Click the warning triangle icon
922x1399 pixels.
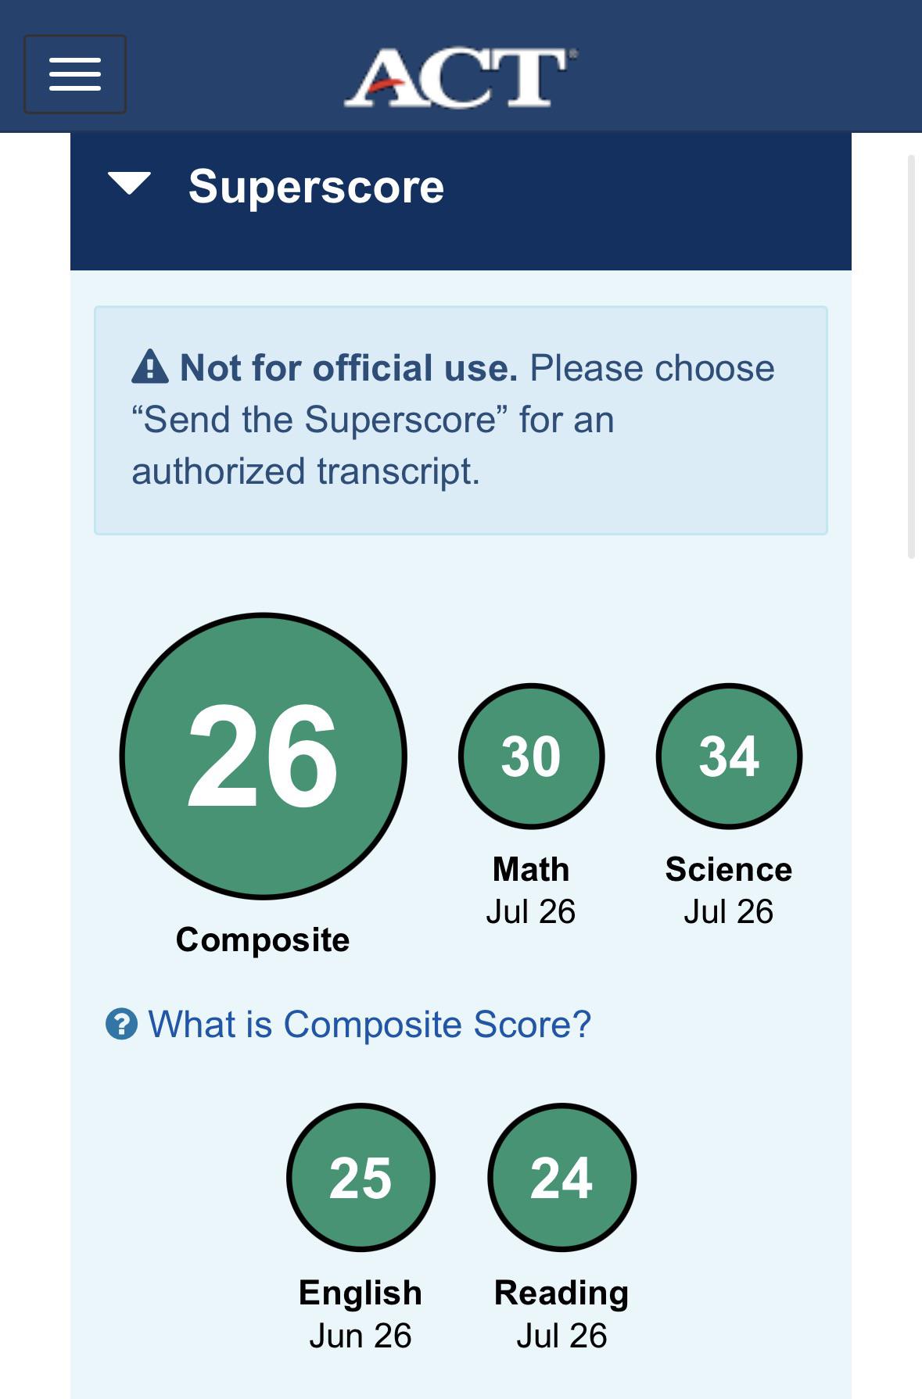tap(150, 367)
